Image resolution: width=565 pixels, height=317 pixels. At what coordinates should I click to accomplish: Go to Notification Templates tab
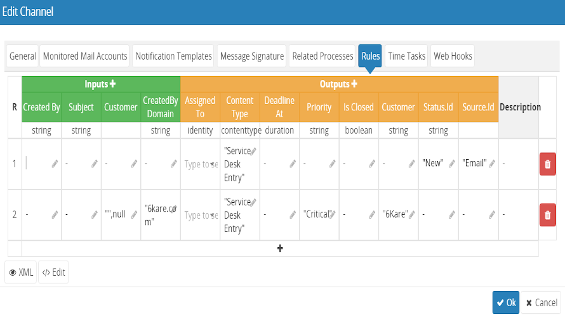tap(173, 56)
